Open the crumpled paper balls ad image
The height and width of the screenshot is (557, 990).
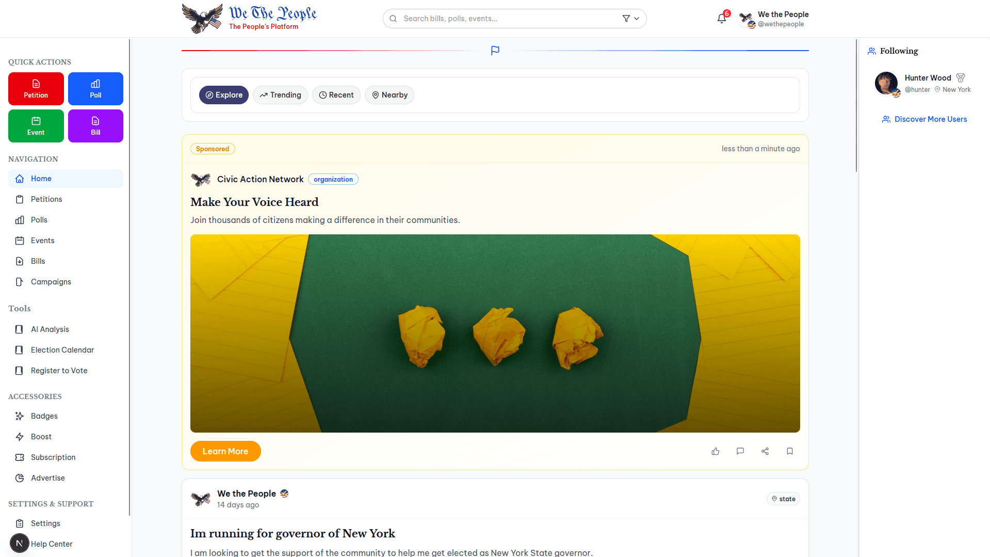495,333
